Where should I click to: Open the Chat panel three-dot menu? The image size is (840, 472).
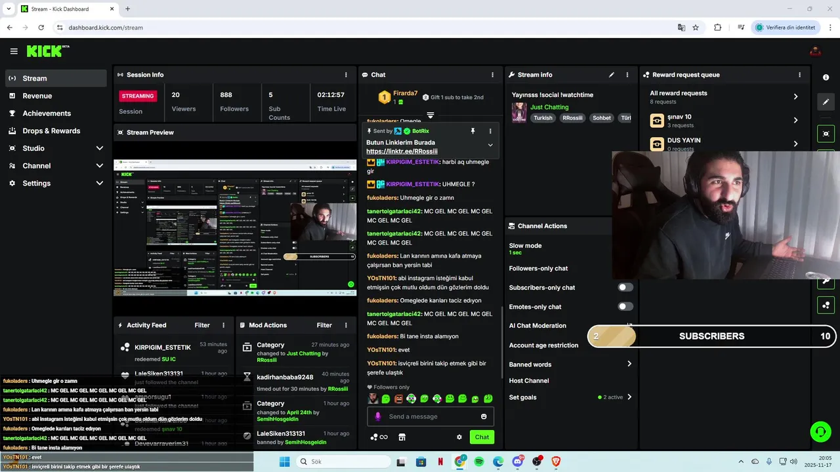pos(492,75)
